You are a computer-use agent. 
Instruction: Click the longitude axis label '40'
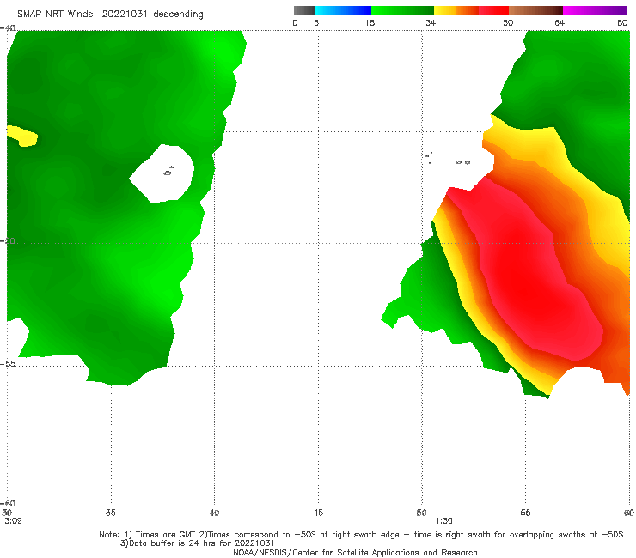pyautogui.click(x=214, y=513)
